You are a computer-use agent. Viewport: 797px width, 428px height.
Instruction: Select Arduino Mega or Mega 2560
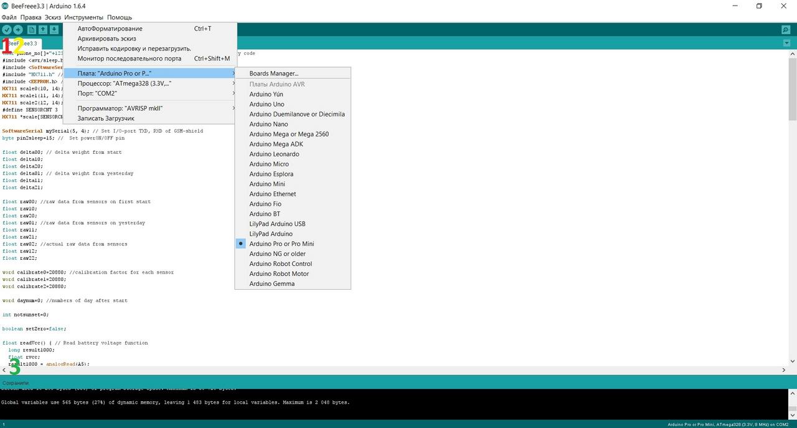[293, 134]
